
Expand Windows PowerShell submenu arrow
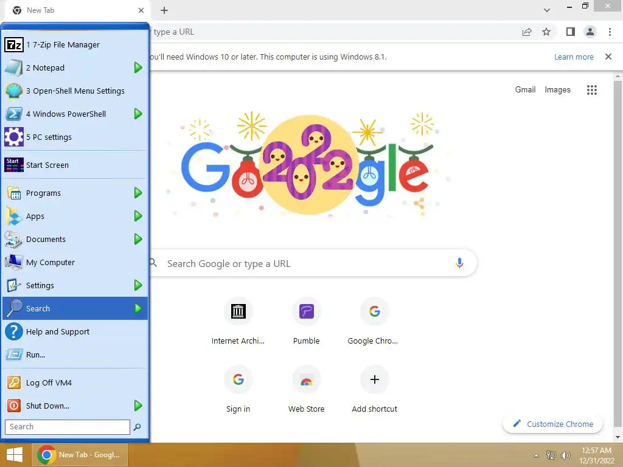pyautogui.click(x=138, y=114)
